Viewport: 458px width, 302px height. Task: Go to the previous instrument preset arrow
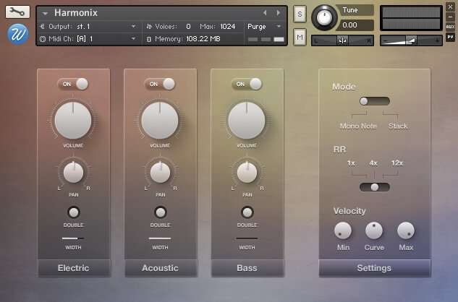coord(265,13)
